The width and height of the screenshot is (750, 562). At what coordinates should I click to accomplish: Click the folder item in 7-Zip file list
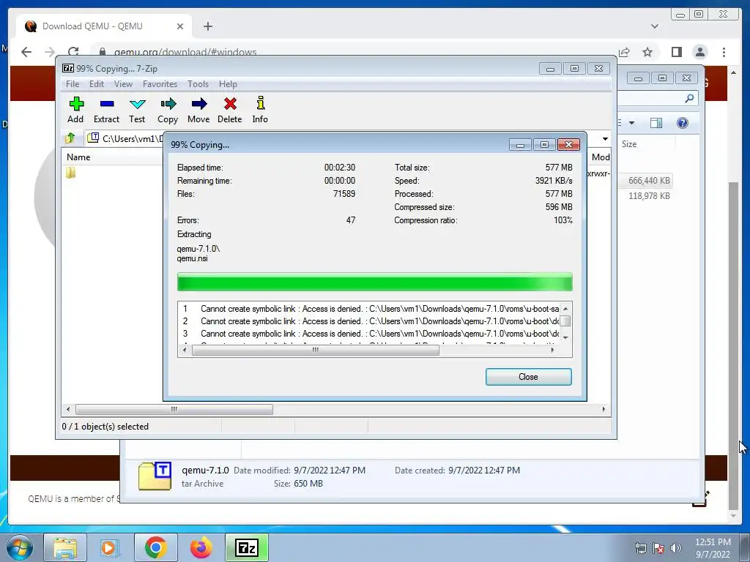(x=71, y=173)
